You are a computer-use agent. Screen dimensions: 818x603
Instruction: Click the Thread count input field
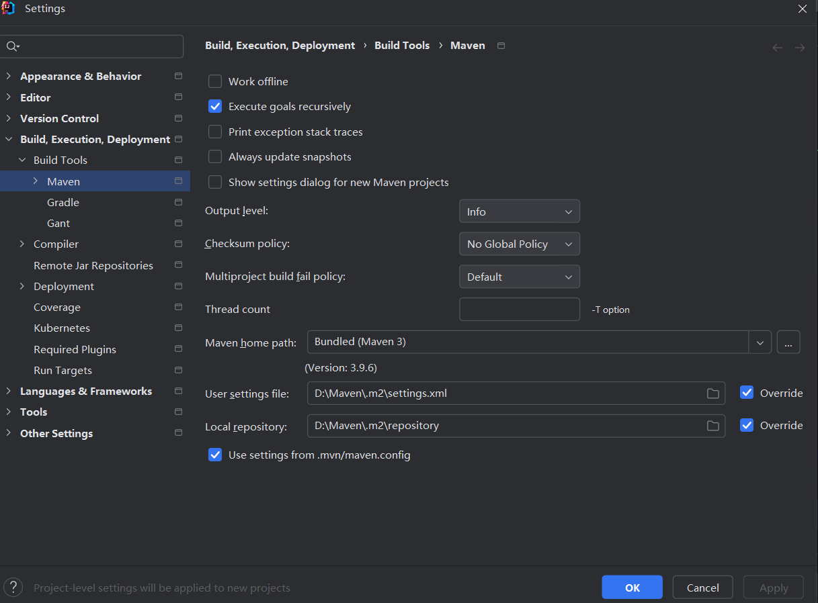pos(519,310)
